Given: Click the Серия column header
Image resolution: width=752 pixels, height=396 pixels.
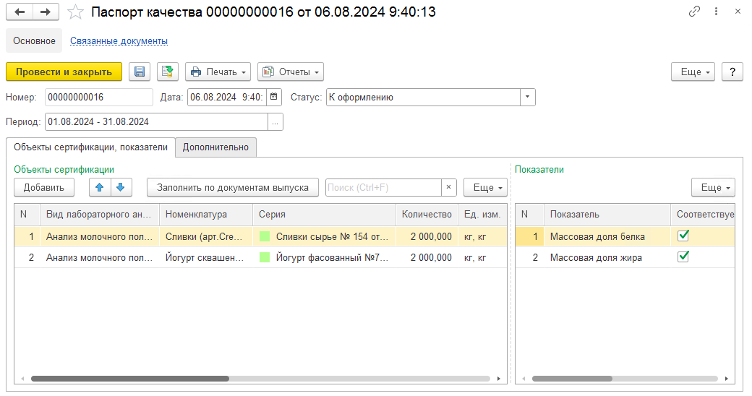Looking at the screenshot, I should (324, 215).
